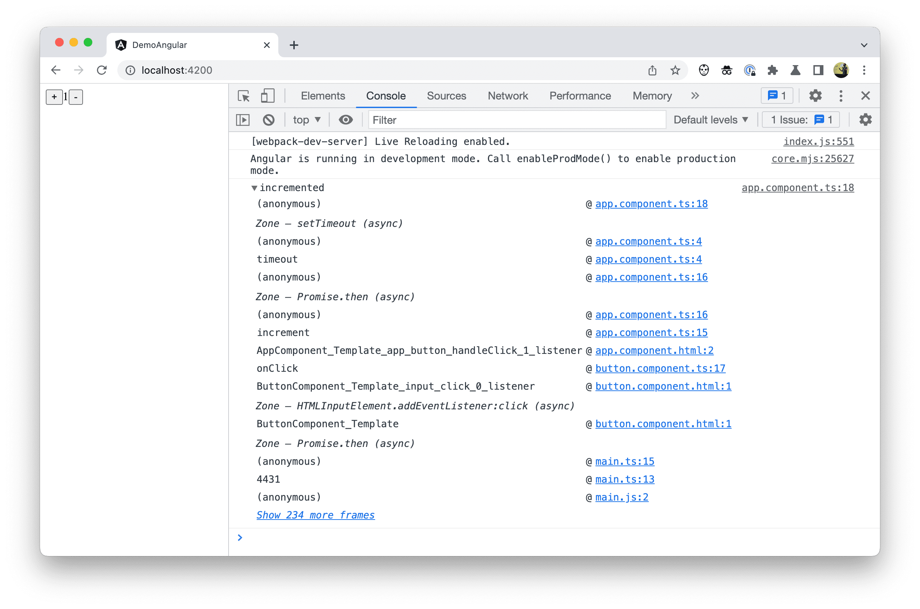
Task: Switch to the Sources tab
Action: tap(447, 96)
